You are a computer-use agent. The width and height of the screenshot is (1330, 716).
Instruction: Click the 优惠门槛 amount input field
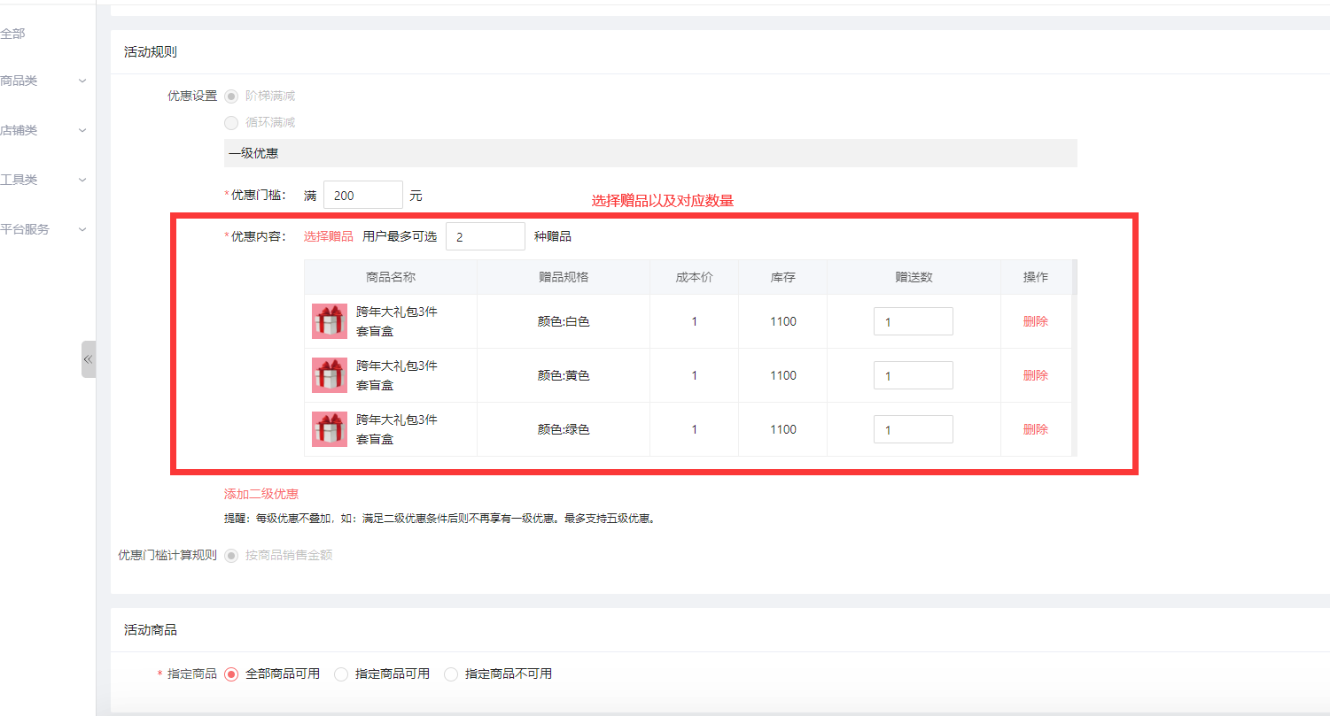point(362,195)
